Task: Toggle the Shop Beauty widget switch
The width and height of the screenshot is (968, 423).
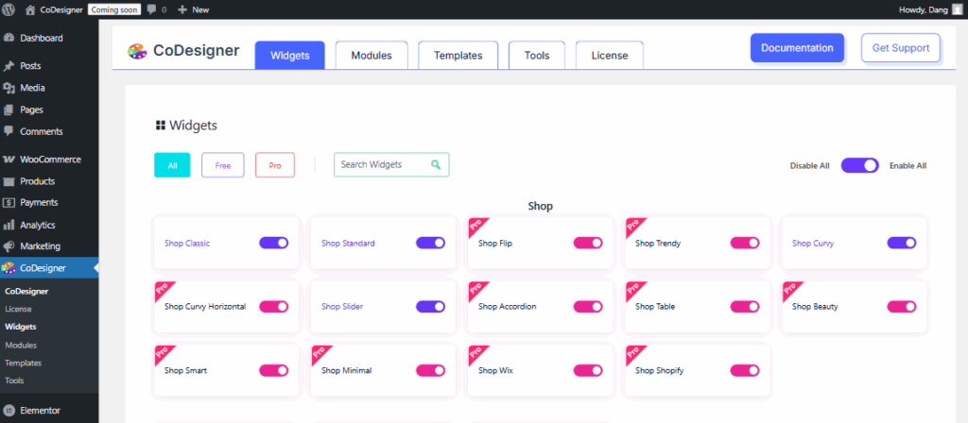Action: click(x=901, y=307)
